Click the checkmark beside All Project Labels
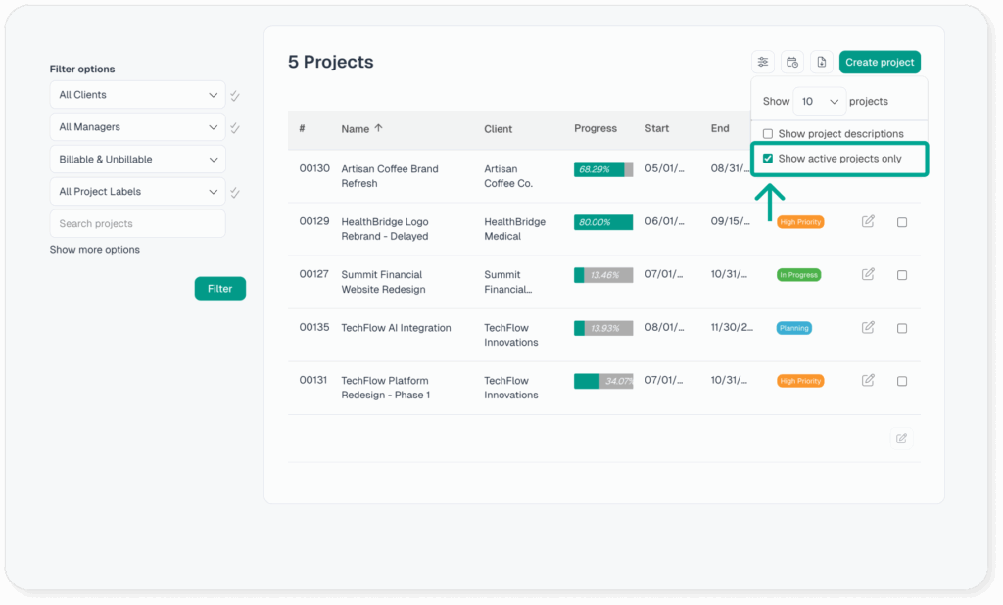Image resolution: width=1003 pixels, height=605 pixels. [x=235, y=193]
